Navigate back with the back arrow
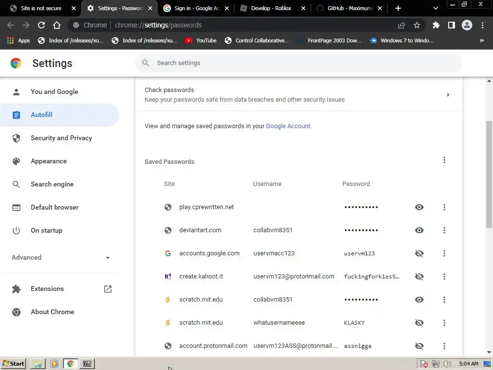This screenshot has height=370, width=493. pyautogui.click(x=11, y=25)
